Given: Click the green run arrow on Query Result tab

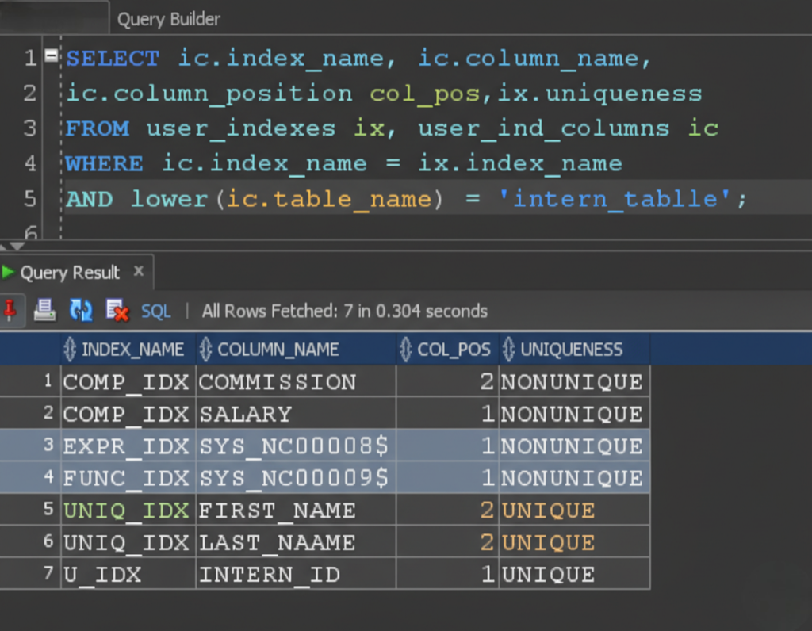Looking at the screenshot, I should (8, 273).
